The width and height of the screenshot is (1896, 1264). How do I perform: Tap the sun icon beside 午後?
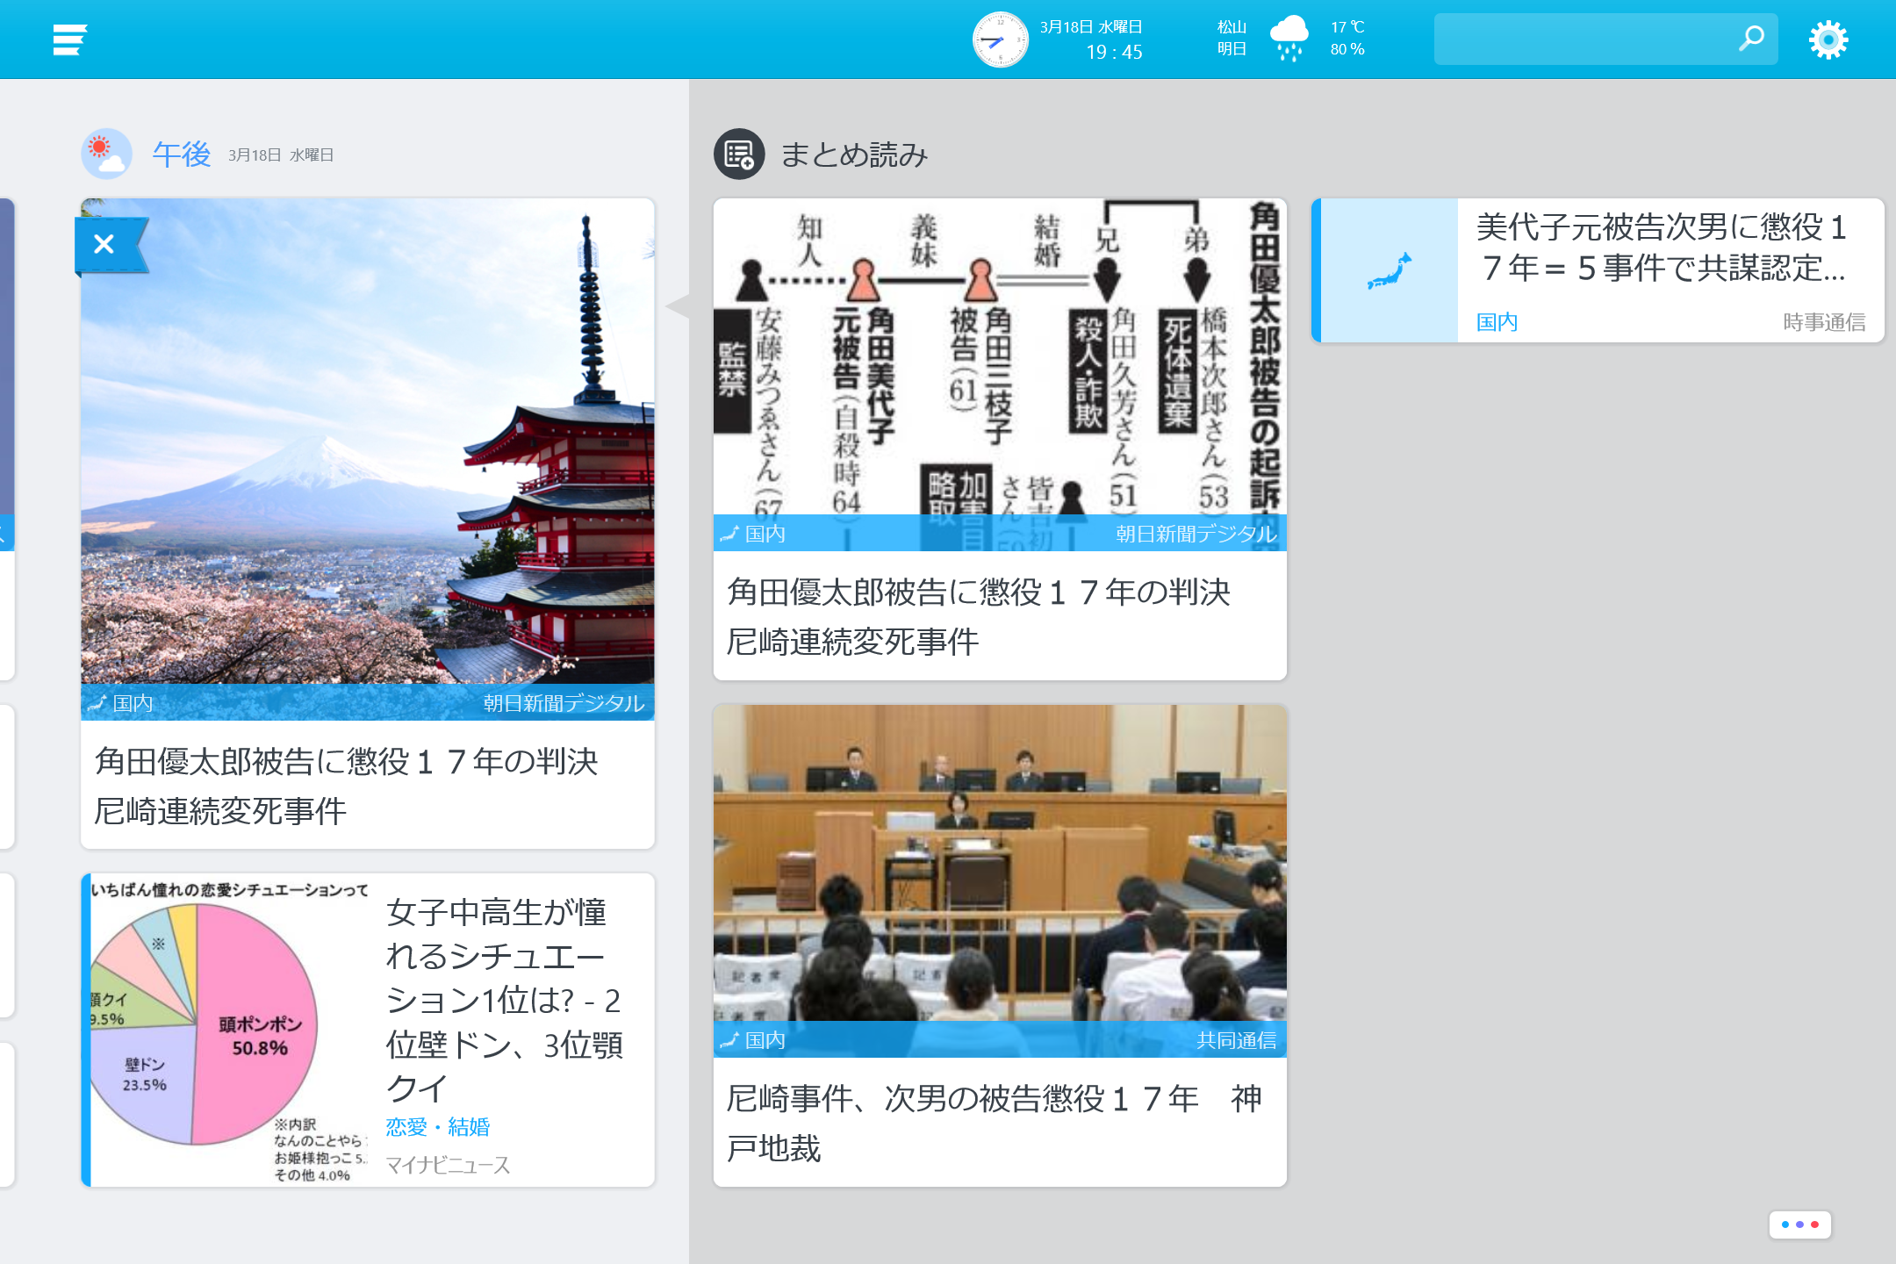click(105, 154)
